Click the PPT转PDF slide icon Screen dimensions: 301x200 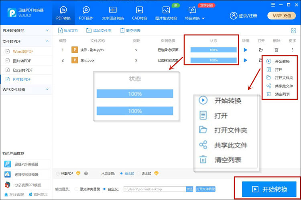click(x=8, y=79)
